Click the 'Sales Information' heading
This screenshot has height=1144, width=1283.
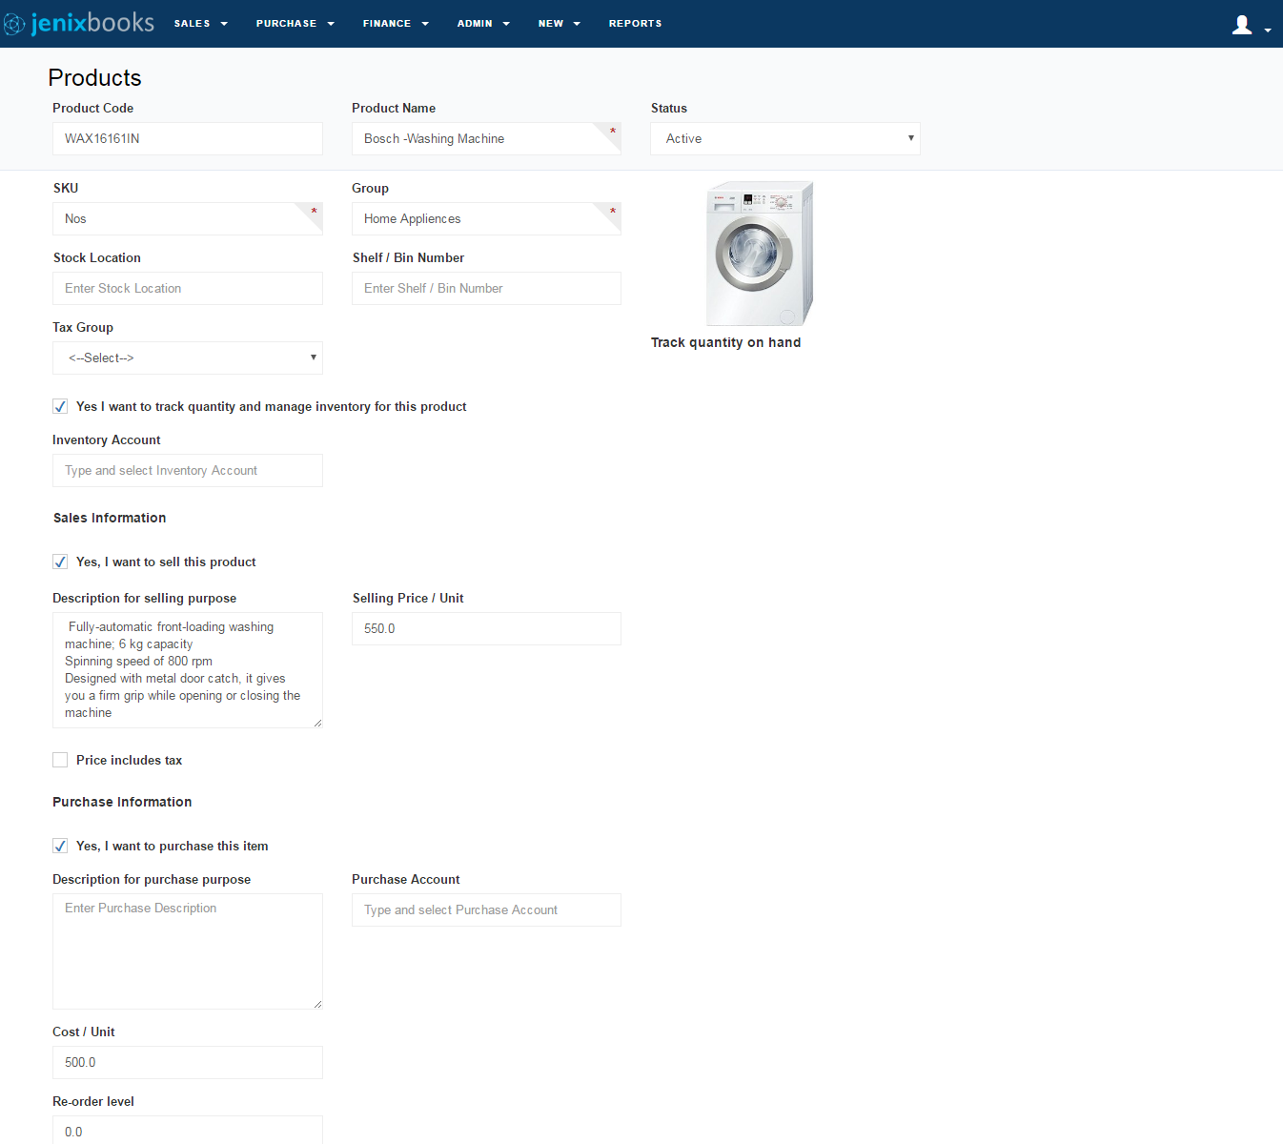click(110, 518)
